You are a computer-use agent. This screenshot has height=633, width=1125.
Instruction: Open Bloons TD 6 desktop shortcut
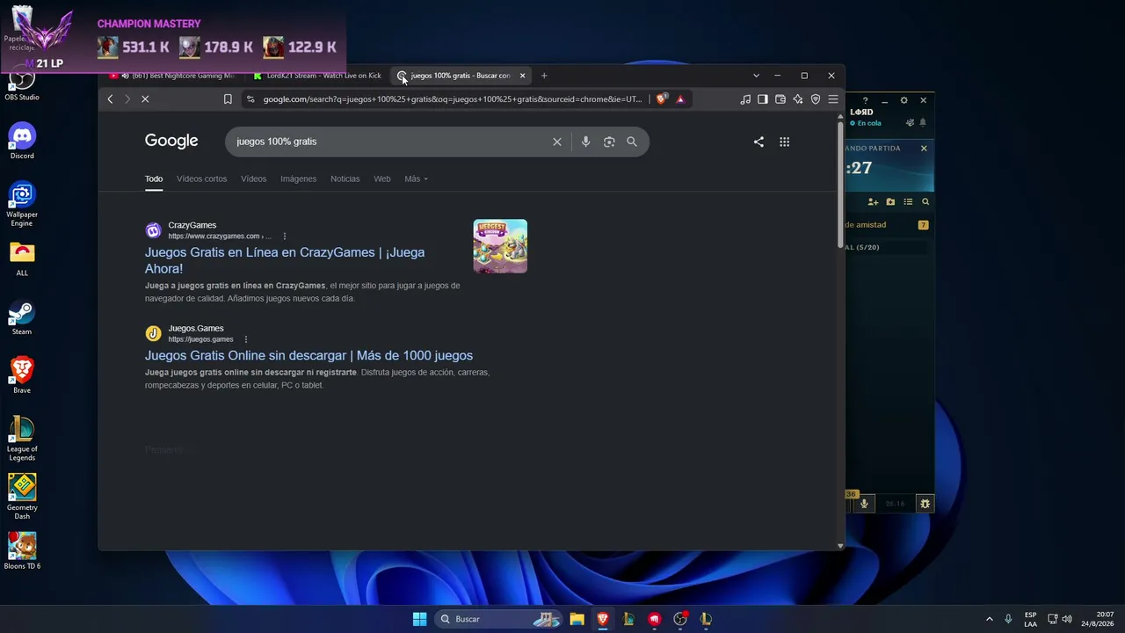[22, 551]
